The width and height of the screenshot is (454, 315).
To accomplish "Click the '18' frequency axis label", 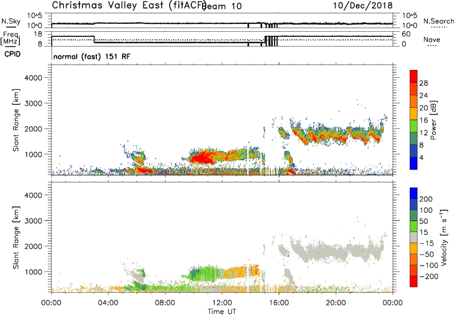I will pos(37,34).
